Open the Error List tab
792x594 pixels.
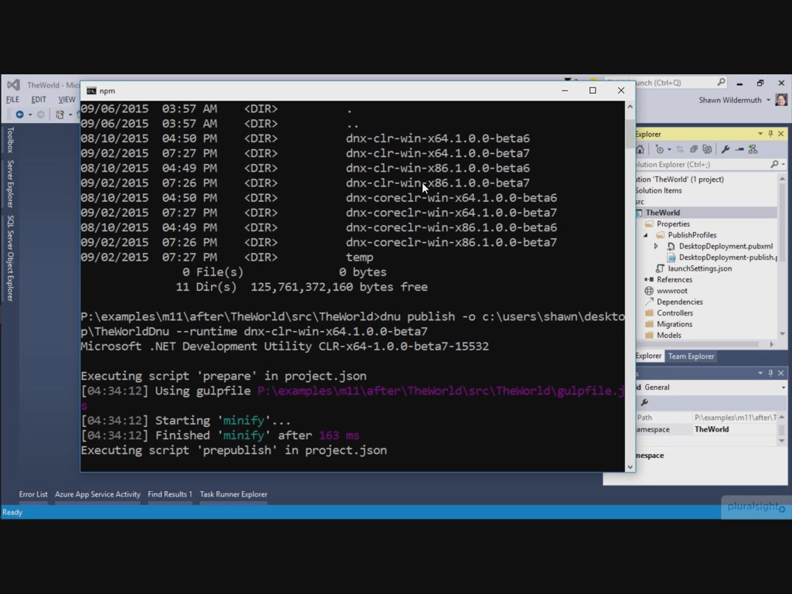pyautogui.click(x=33, y=494)
